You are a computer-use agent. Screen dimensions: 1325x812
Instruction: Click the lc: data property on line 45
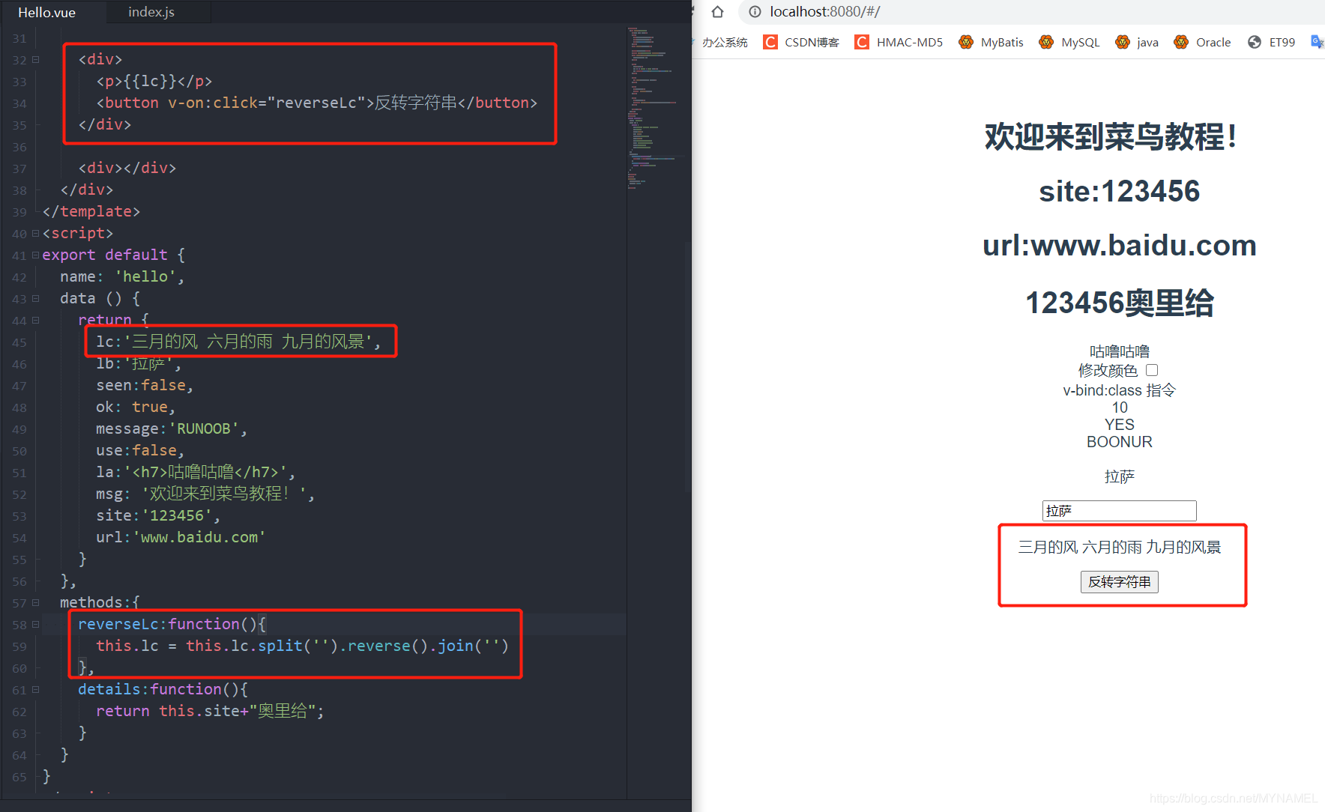238,342
